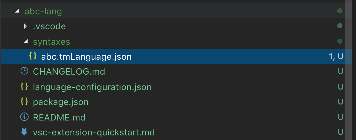Click the green status dot on abc-lang row
356x140 pixels.
tap(340, 11)
